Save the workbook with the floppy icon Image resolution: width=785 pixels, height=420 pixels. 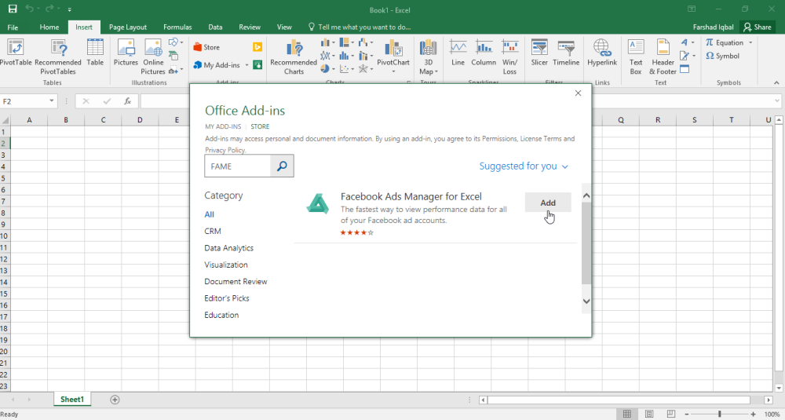13,9
